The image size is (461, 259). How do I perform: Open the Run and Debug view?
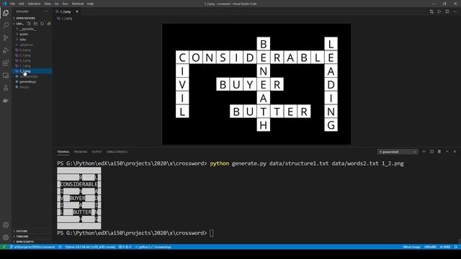coord(6,50)
